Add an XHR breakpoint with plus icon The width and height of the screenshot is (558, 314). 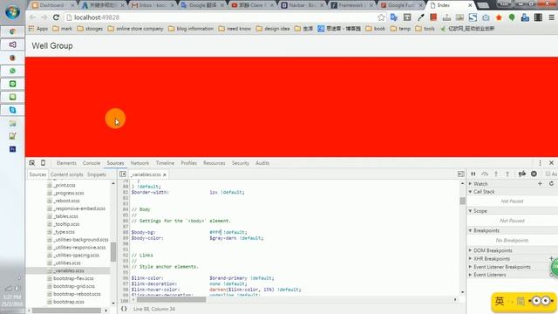click(551, 258)
